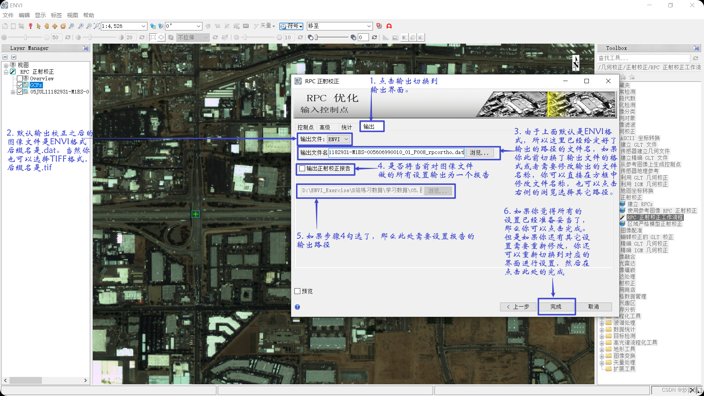Image resolution: width=704 pixels, height=396 pixels.
Task: Click 浏览 next to the output filename
Action: (480, 153)
